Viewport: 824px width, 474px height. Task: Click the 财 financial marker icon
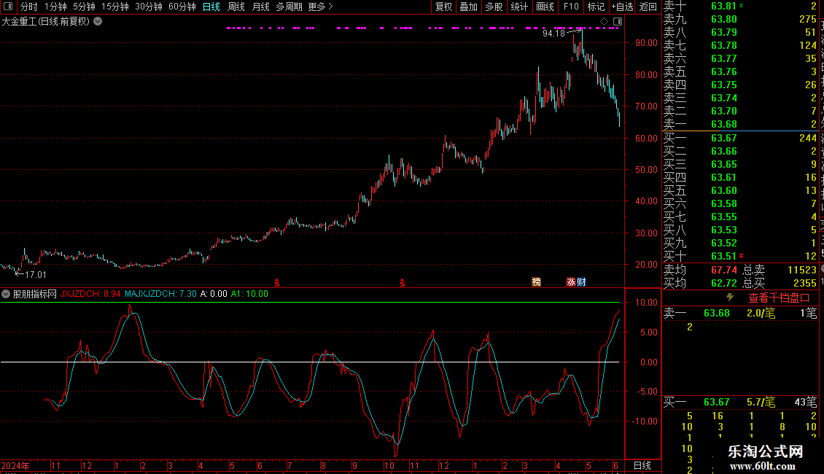[x=581, y=282]
